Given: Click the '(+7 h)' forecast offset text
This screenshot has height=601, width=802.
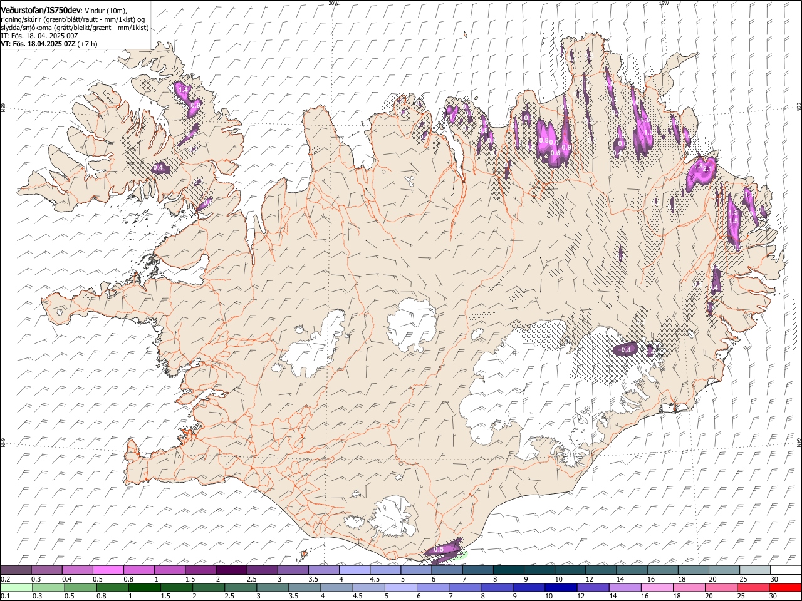Looking at the screenshot, I should 88,44.
